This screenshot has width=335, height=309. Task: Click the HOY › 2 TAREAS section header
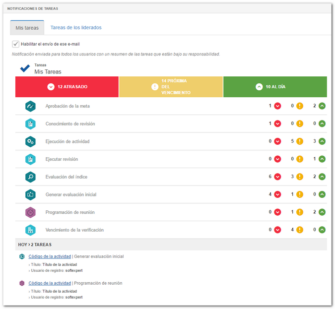[171, 245]
